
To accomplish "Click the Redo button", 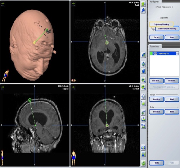I will pos(172,163).
